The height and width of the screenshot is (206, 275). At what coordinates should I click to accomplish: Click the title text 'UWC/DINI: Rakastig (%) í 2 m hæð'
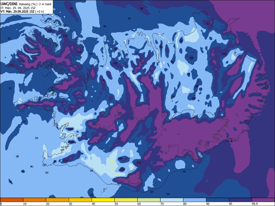click(26, 4)
